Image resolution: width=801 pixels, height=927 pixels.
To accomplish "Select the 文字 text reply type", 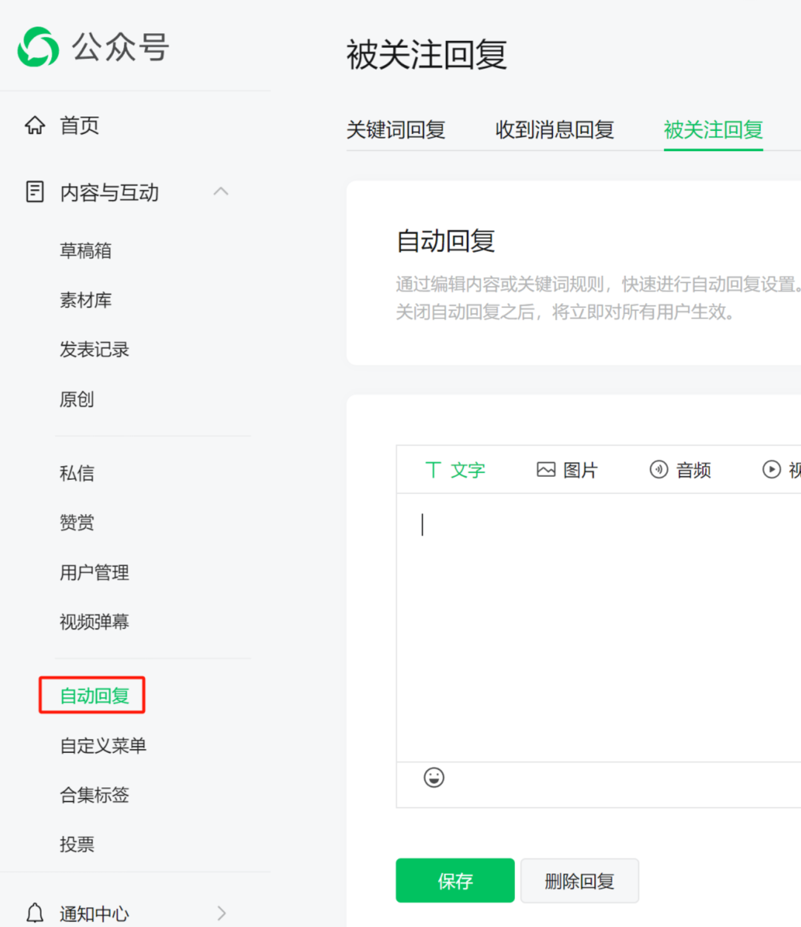I will (x=456, y=470).
